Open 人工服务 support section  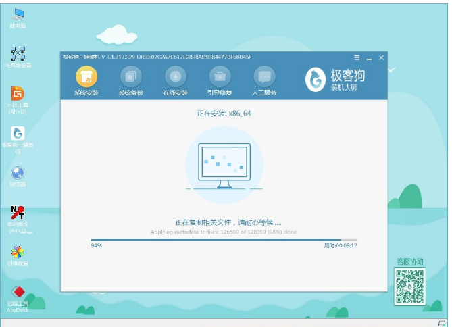[x=264, y=77]
